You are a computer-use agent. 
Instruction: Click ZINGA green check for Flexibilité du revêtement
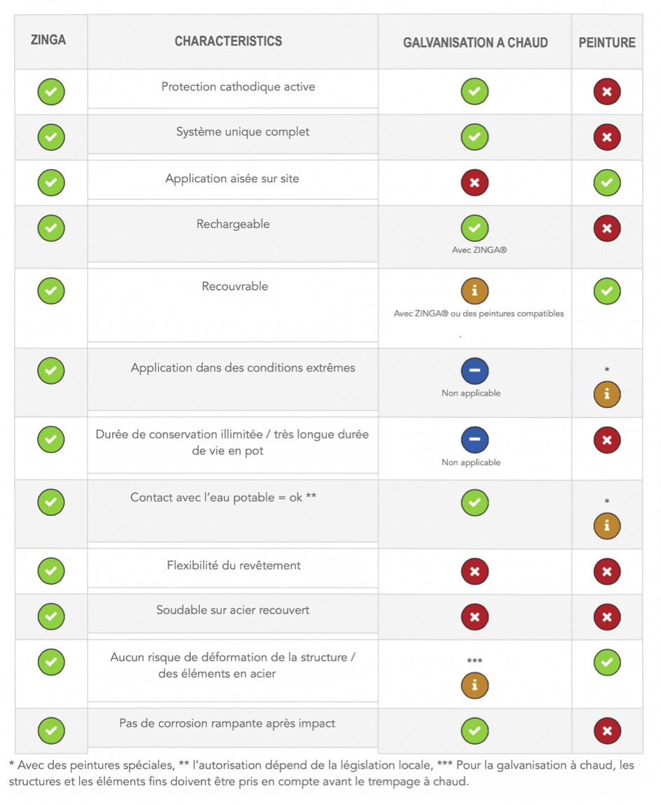[51, 571]
